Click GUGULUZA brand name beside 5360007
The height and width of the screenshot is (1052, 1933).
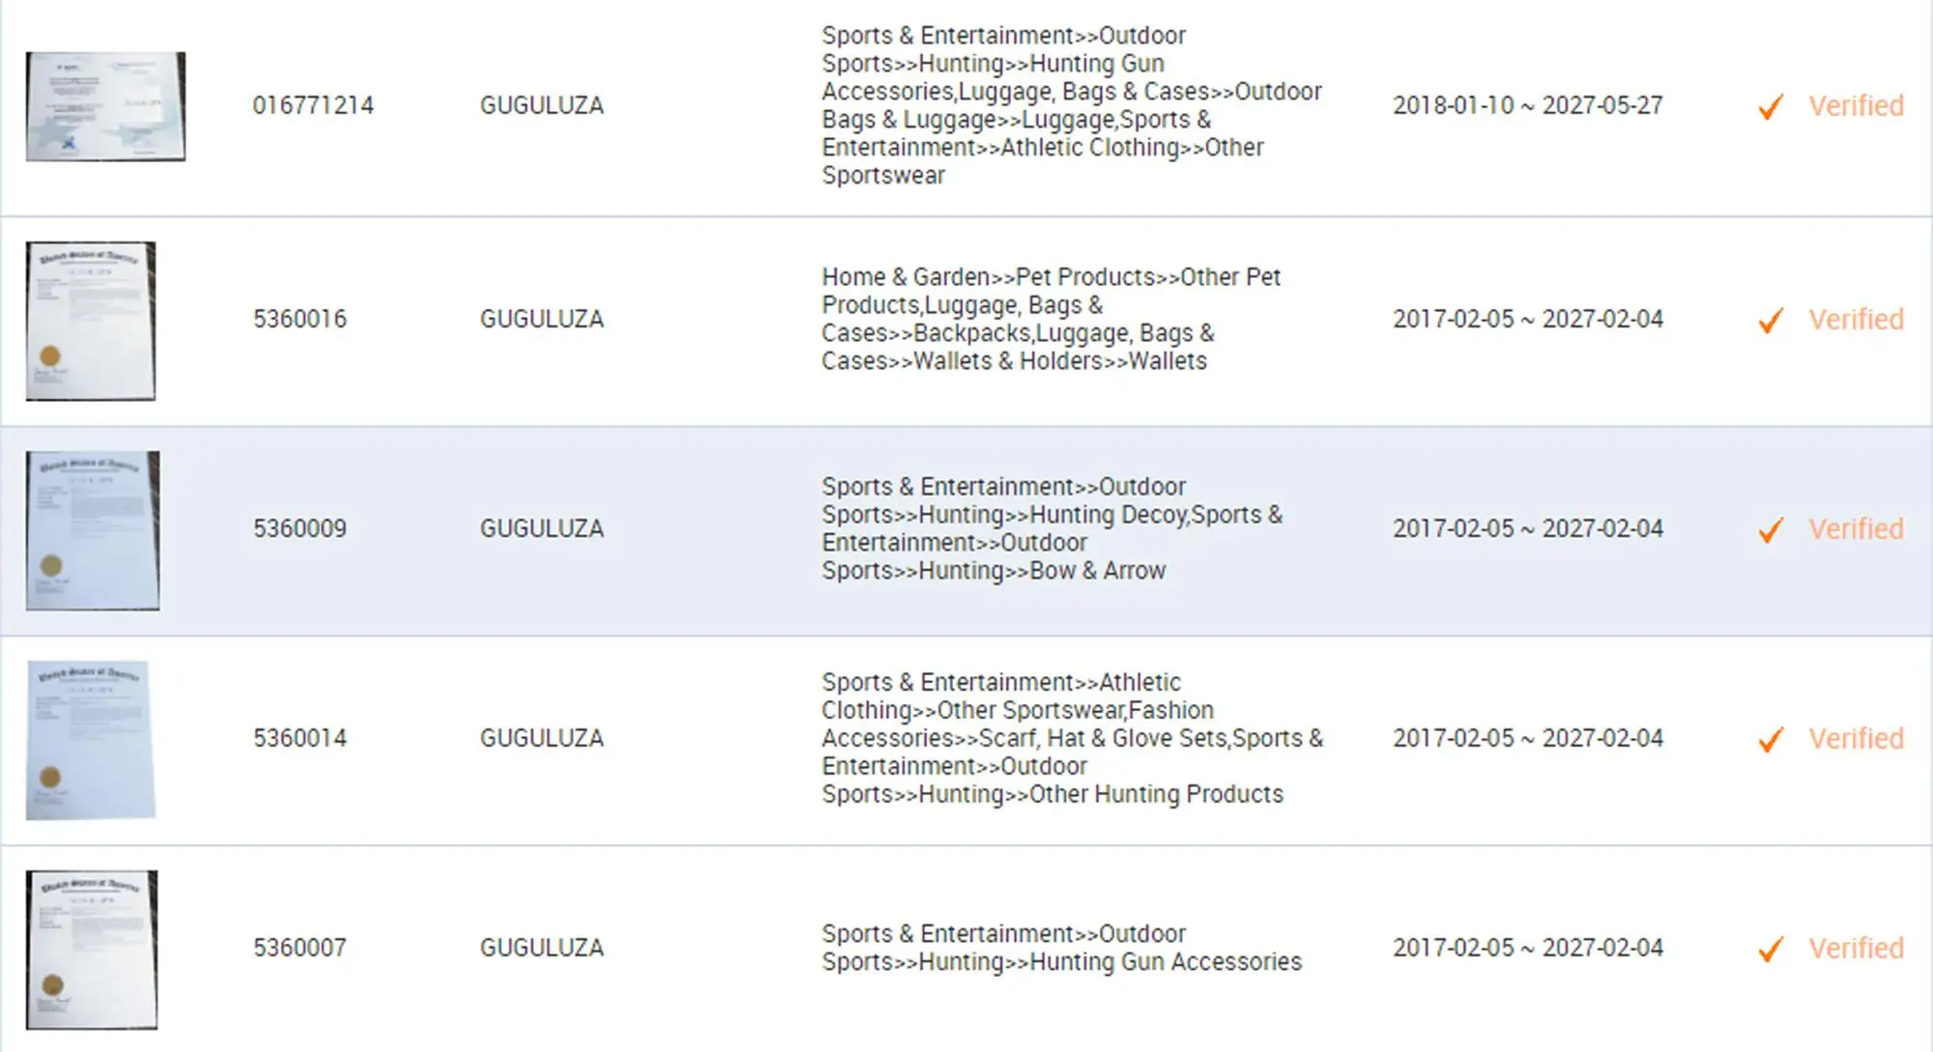541,948
